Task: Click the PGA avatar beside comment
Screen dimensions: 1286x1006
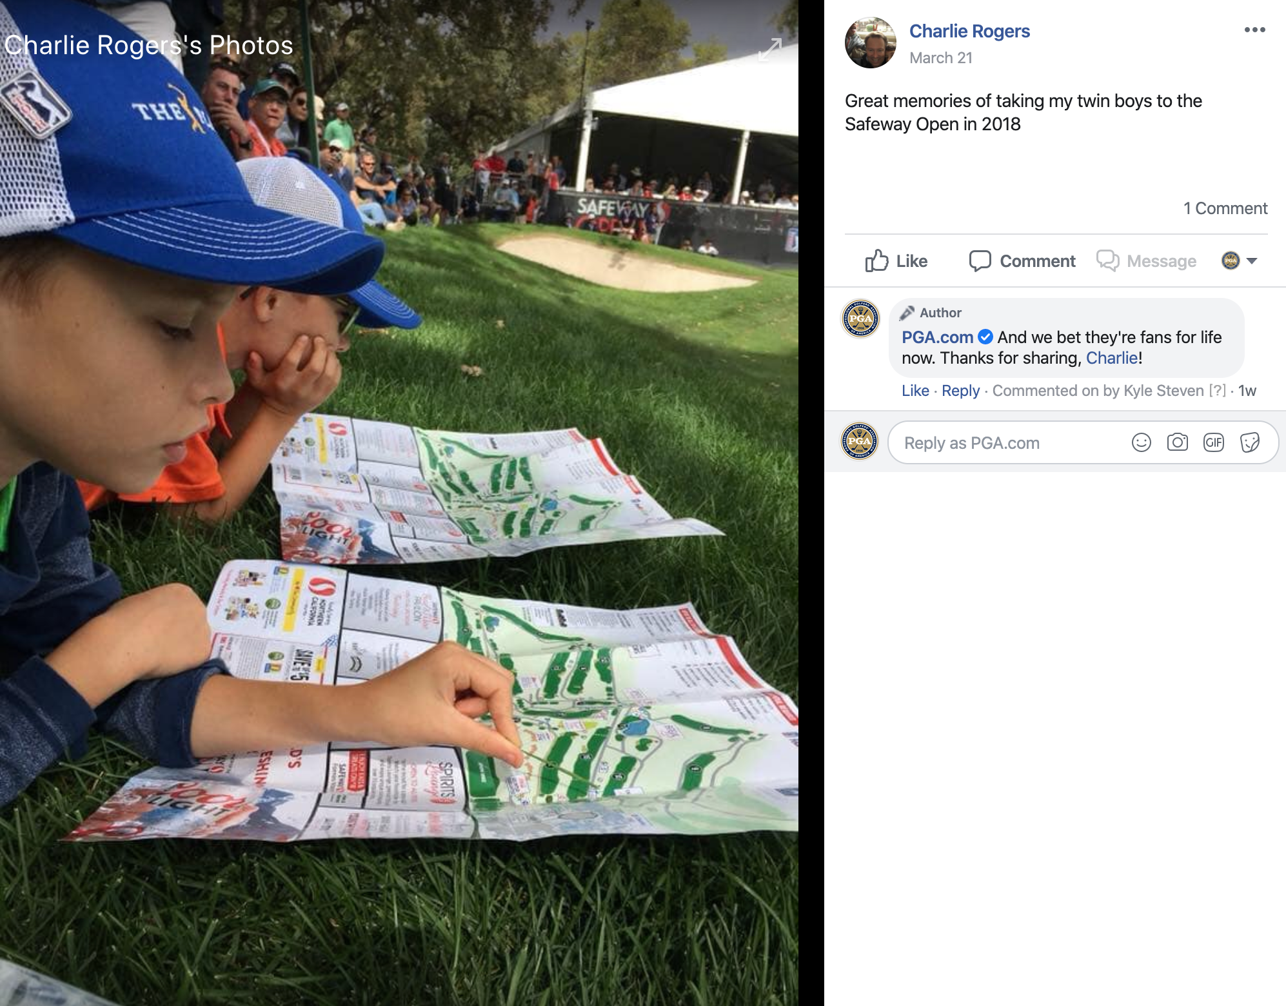Action: coord(860,318)
